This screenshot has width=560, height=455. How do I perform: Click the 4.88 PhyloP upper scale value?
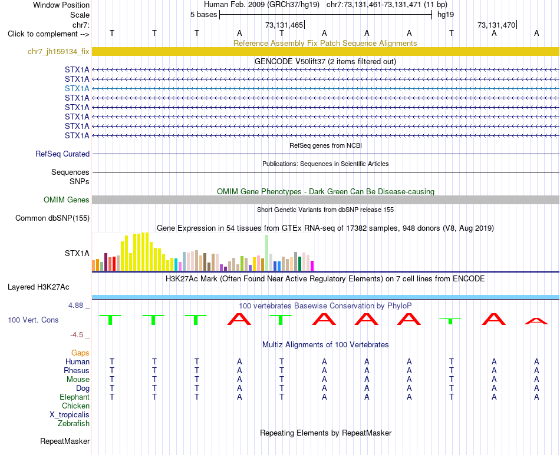(75, 305)
